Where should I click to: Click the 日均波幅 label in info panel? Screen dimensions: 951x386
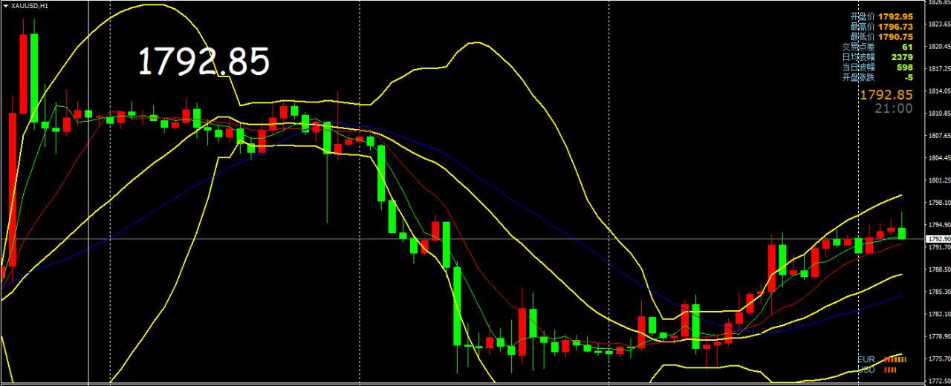[x=858, y=57]
